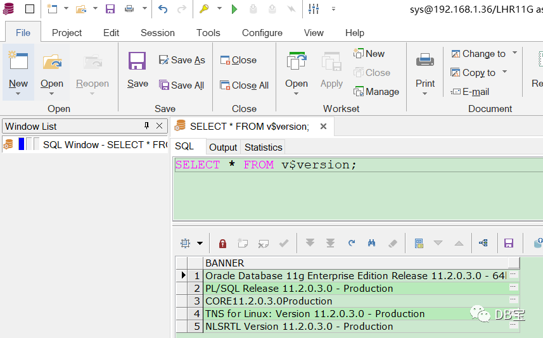Select SQL Window entry in Window List
The image size is (543, 338).
(85, 144)
